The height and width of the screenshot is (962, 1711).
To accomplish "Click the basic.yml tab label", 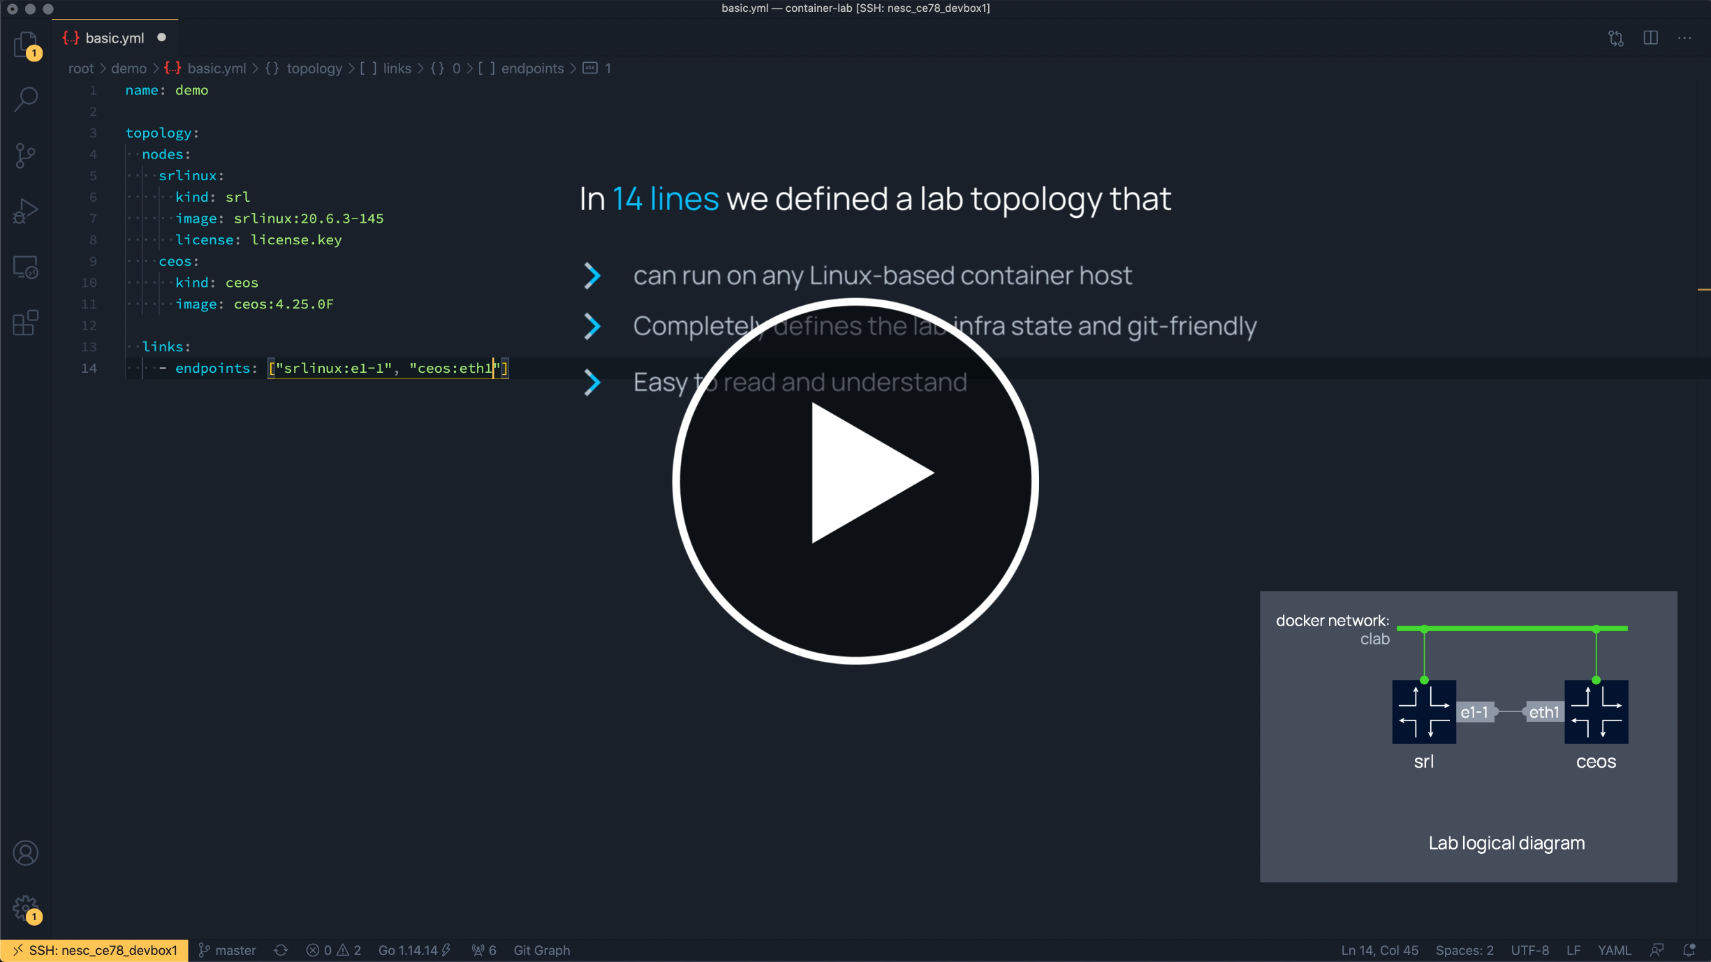I will (115, 38).
